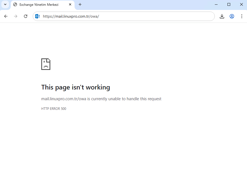Click the "This page isn't working" heading
Screen dimensions: 247x174
(x=76, y=87)
